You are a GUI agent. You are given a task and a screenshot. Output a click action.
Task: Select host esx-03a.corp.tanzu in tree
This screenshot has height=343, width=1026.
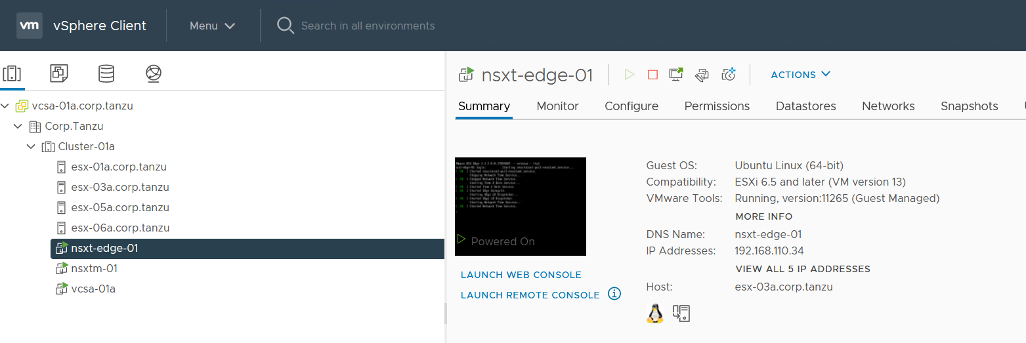[x=120, y=187]
